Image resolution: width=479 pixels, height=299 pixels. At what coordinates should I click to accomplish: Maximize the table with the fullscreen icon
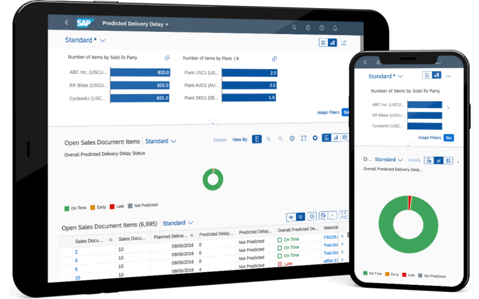pos(344,215)
